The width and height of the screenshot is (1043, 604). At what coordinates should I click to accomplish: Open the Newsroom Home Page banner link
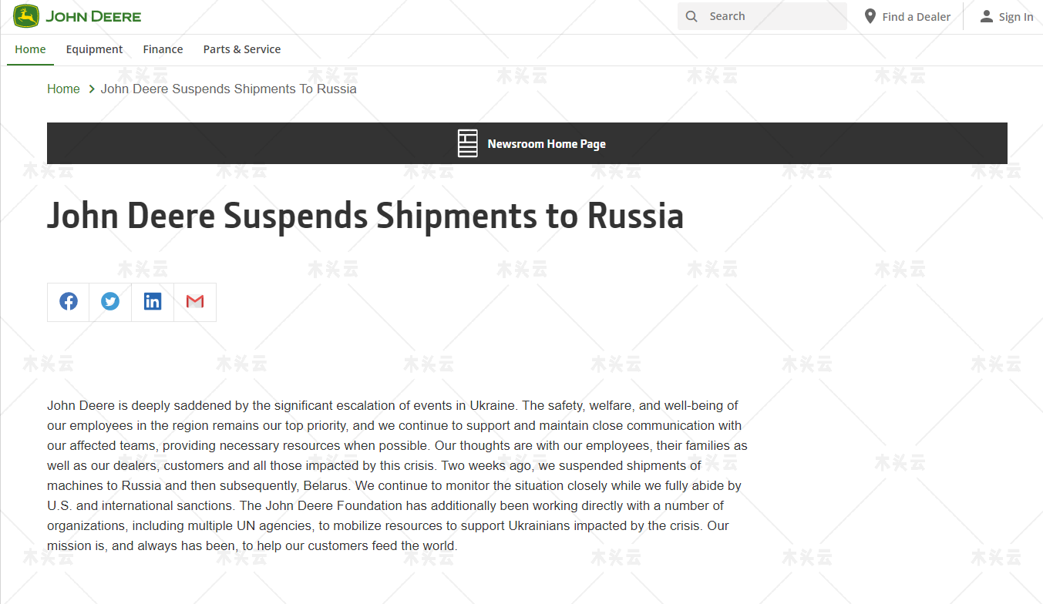527,143
